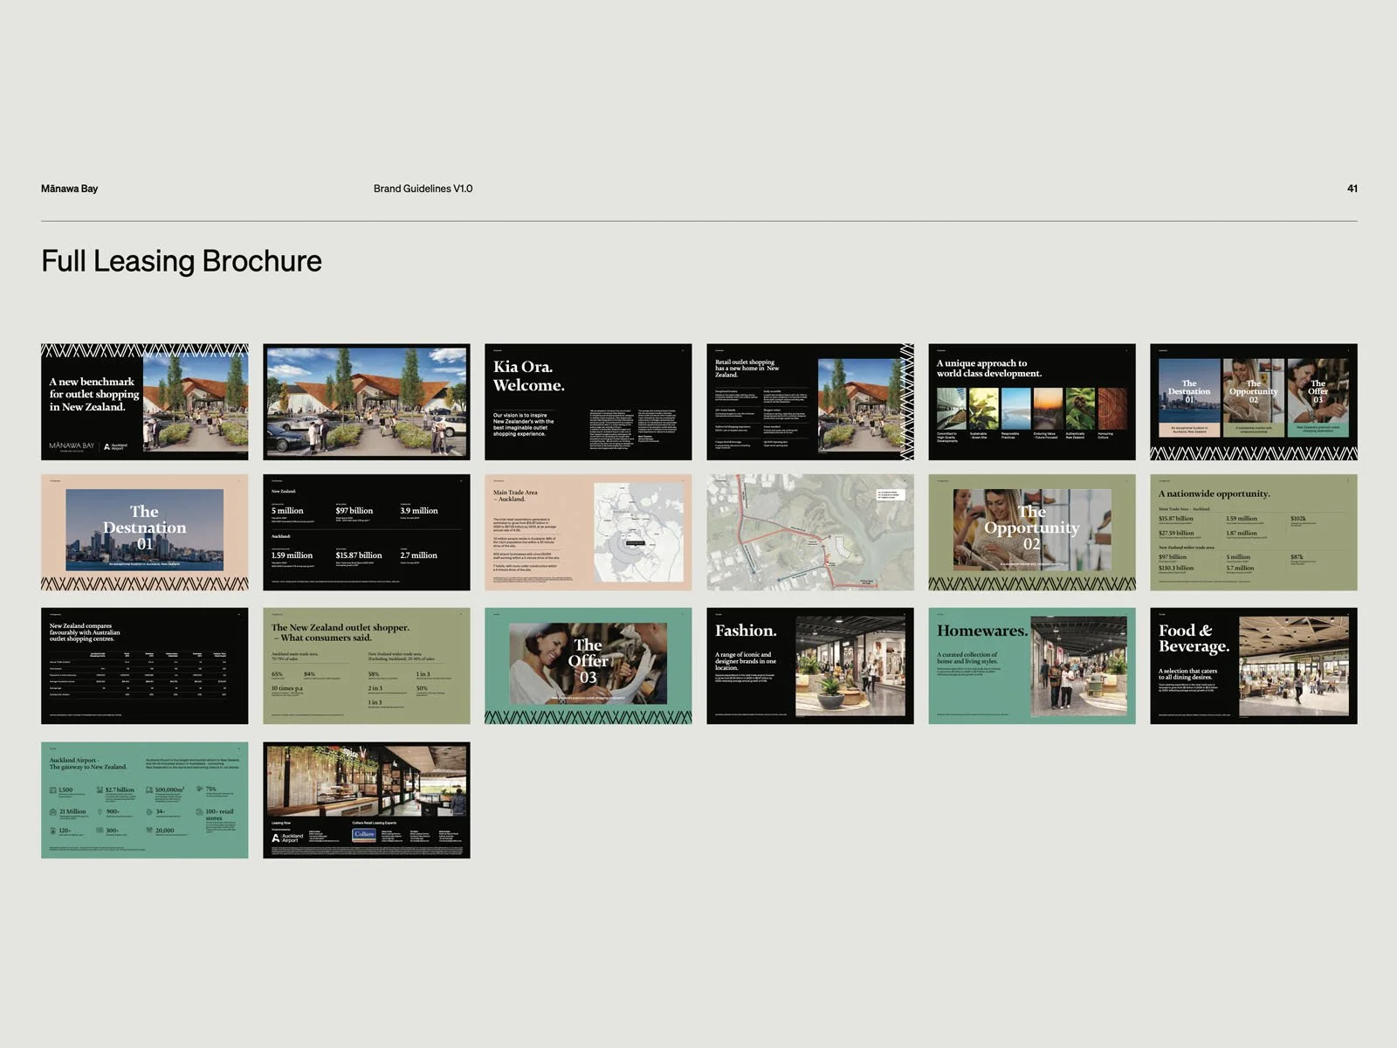Click 'The Destination 01' panel in the contents slide
This screenshot has height=1048, width=1397.
click(1189, 397)
